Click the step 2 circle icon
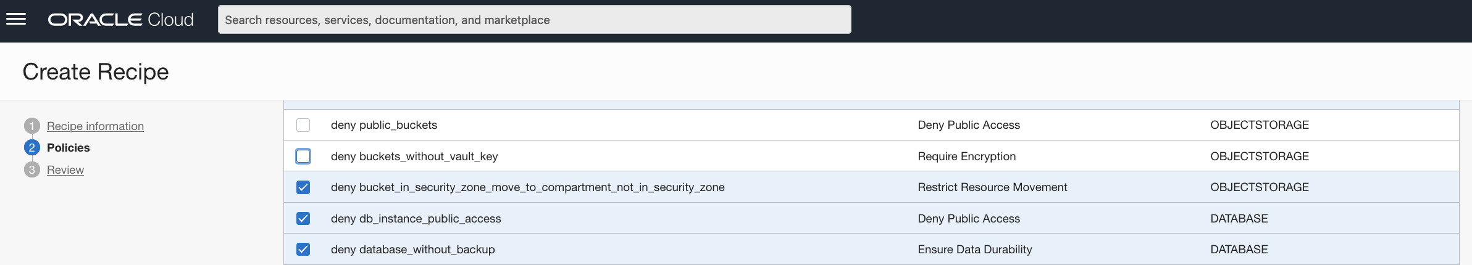Image resolution: width=1472 pixels, height=265 pixels. [x=32, y=148]
